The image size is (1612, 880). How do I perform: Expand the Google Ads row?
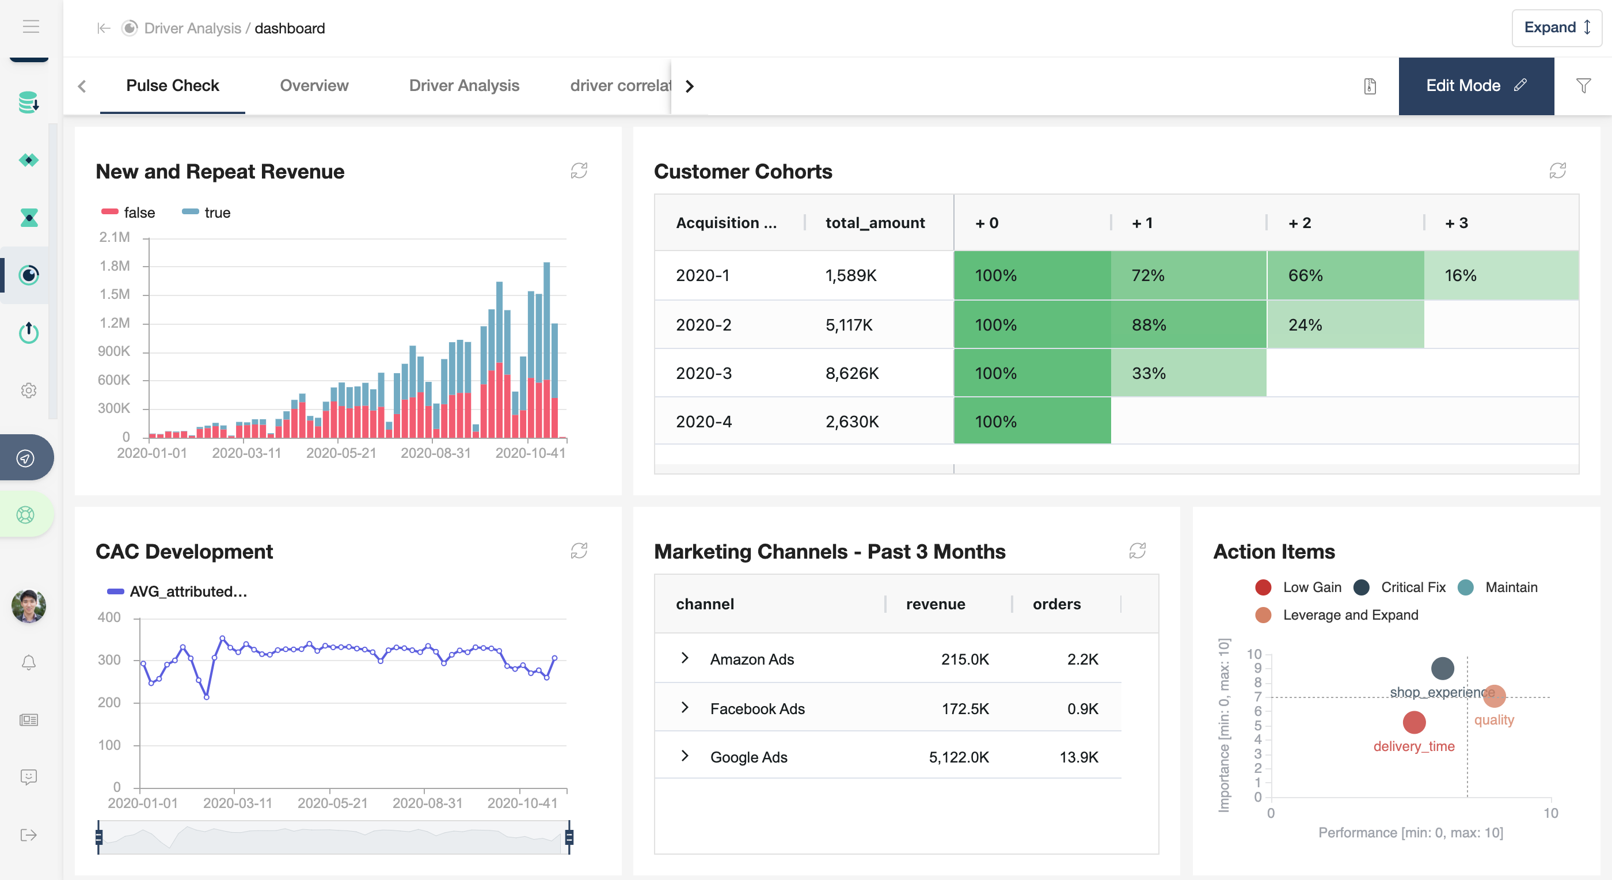685,756
